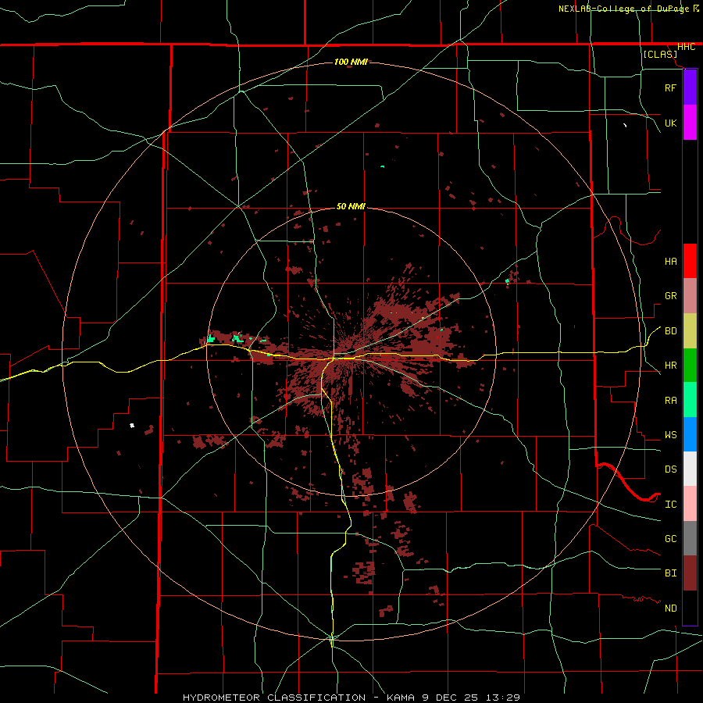Screen dimensions: 703x703
Task: Click the HA legend label
Action: click(670, 261)
